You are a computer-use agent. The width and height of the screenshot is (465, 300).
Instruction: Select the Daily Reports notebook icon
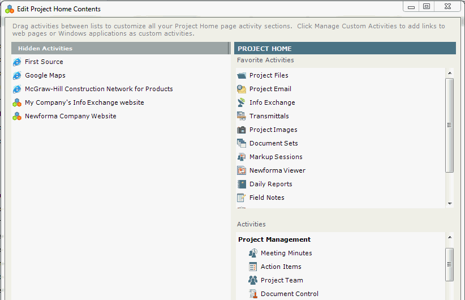click(242, 184)
